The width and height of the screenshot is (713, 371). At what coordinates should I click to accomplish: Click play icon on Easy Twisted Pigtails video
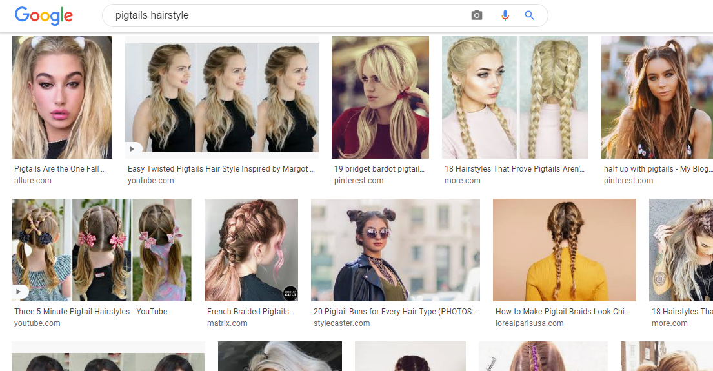pyautogui.click(x=132, y=148)
